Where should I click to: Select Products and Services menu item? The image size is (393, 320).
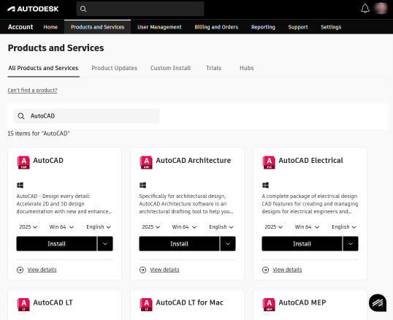(x=97, y=27)
